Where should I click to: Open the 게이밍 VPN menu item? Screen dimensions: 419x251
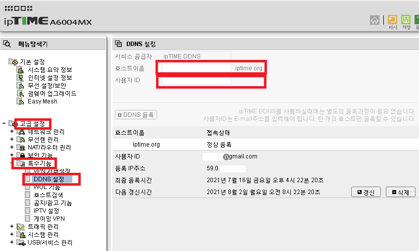49,219
